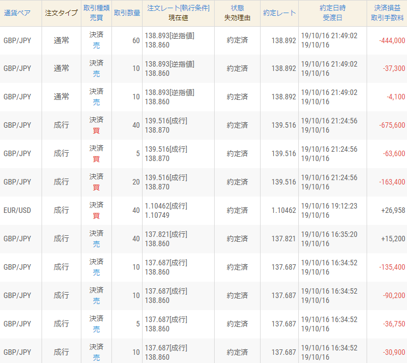407x363 pixels.
Task: Sort by 通貨ペア column header
Action: 17,13
